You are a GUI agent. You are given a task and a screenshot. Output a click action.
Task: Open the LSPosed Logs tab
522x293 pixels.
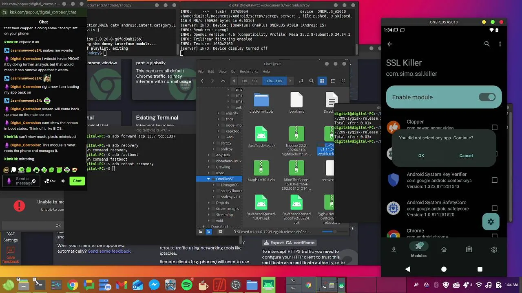coord(469,249)
